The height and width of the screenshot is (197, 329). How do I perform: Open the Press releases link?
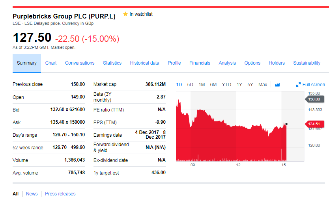60,194
